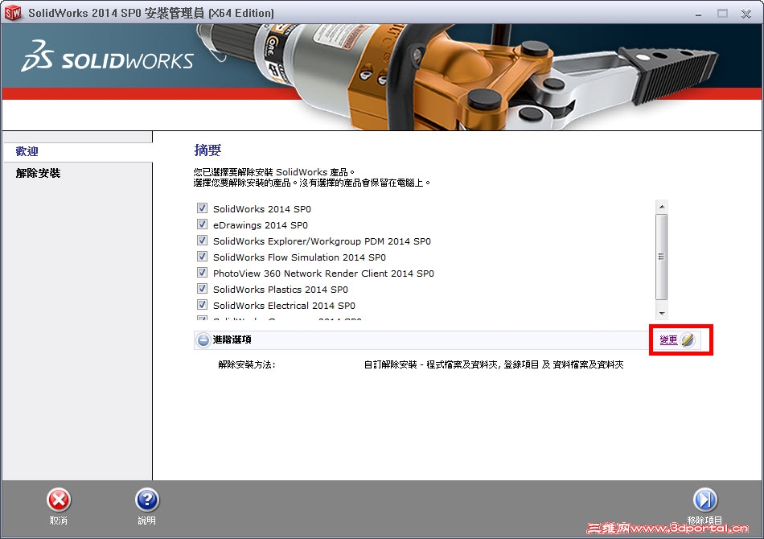
Task: Click the red Cancel (取消) icon
Action: (x=59, y=500)
